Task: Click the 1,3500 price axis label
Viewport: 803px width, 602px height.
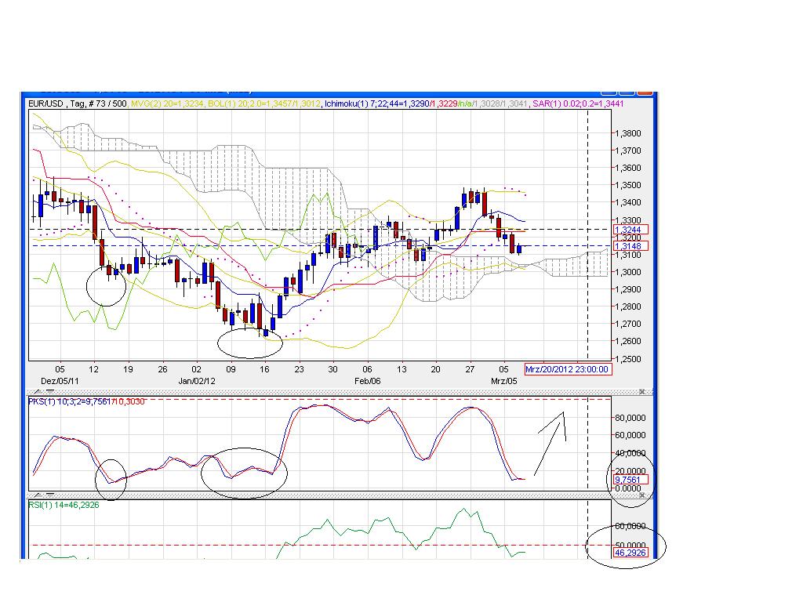Action: [x=628, y=185]
